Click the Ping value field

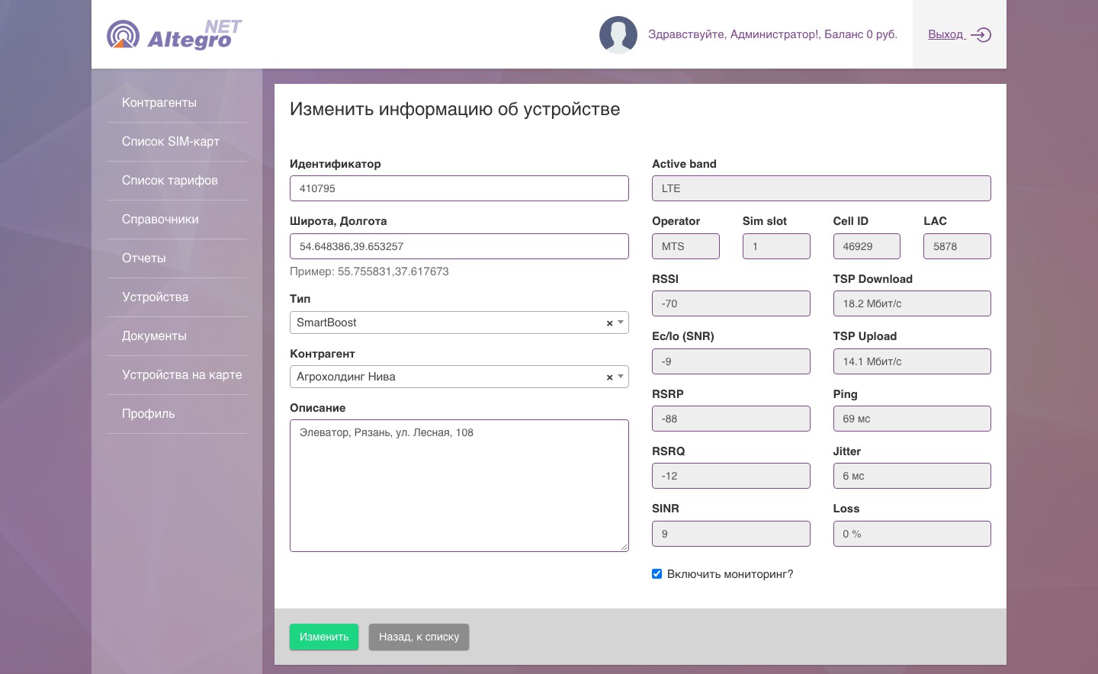click(x=912, y=419)
